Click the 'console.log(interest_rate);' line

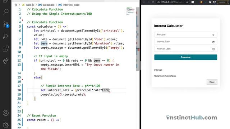coord(64,95)
